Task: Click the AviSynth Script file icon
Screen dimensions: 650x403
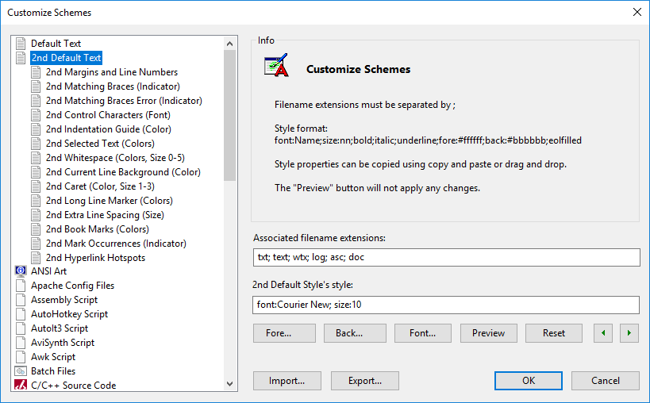Action: tap(21, 343)
